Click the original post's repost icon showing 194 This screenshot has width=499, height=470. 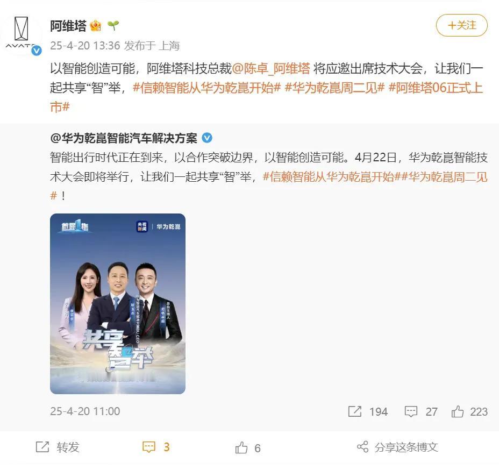click(354, 411)
